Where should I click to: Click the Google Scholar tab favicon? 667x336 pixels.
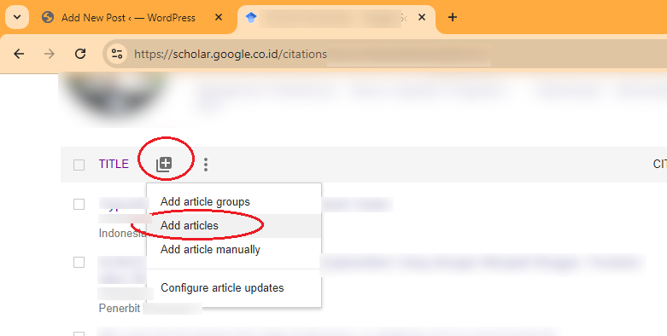point(251,17)
